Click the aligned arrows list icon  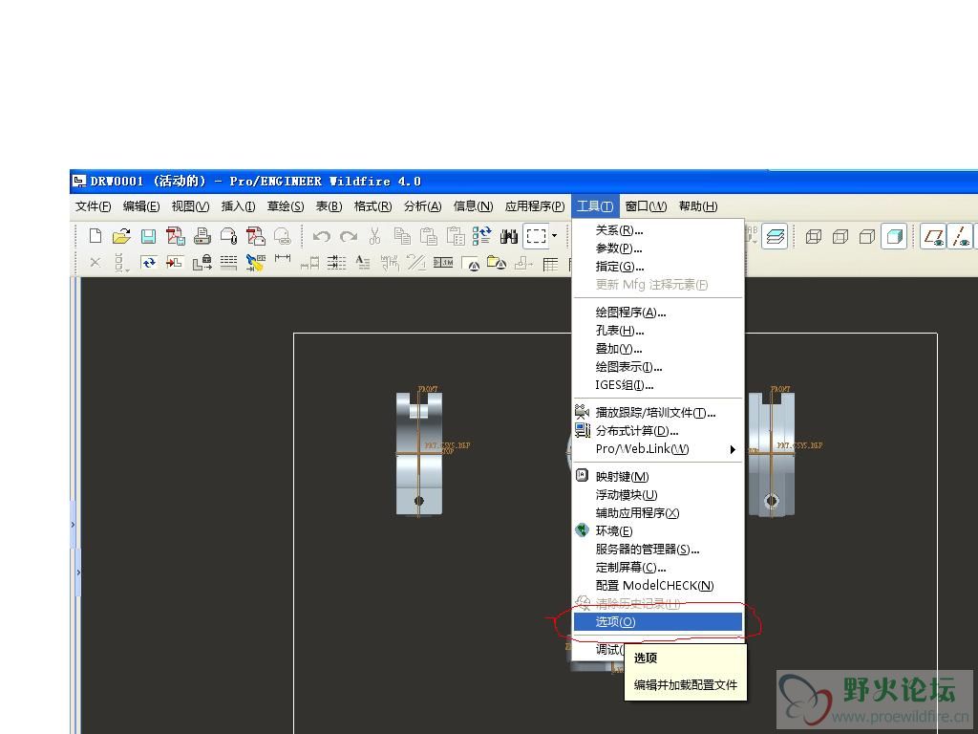coord(337,263)
